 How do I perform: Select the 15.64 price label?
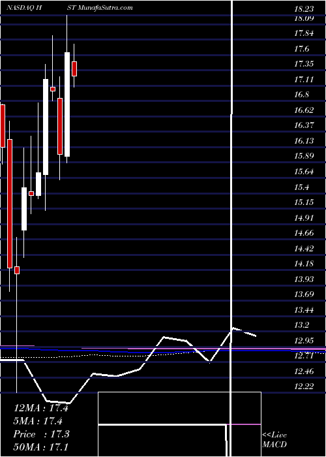[304, 171]
